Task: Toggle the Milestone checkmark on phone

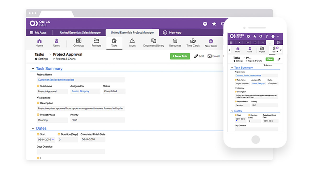Action: click(x=235, y=88)
